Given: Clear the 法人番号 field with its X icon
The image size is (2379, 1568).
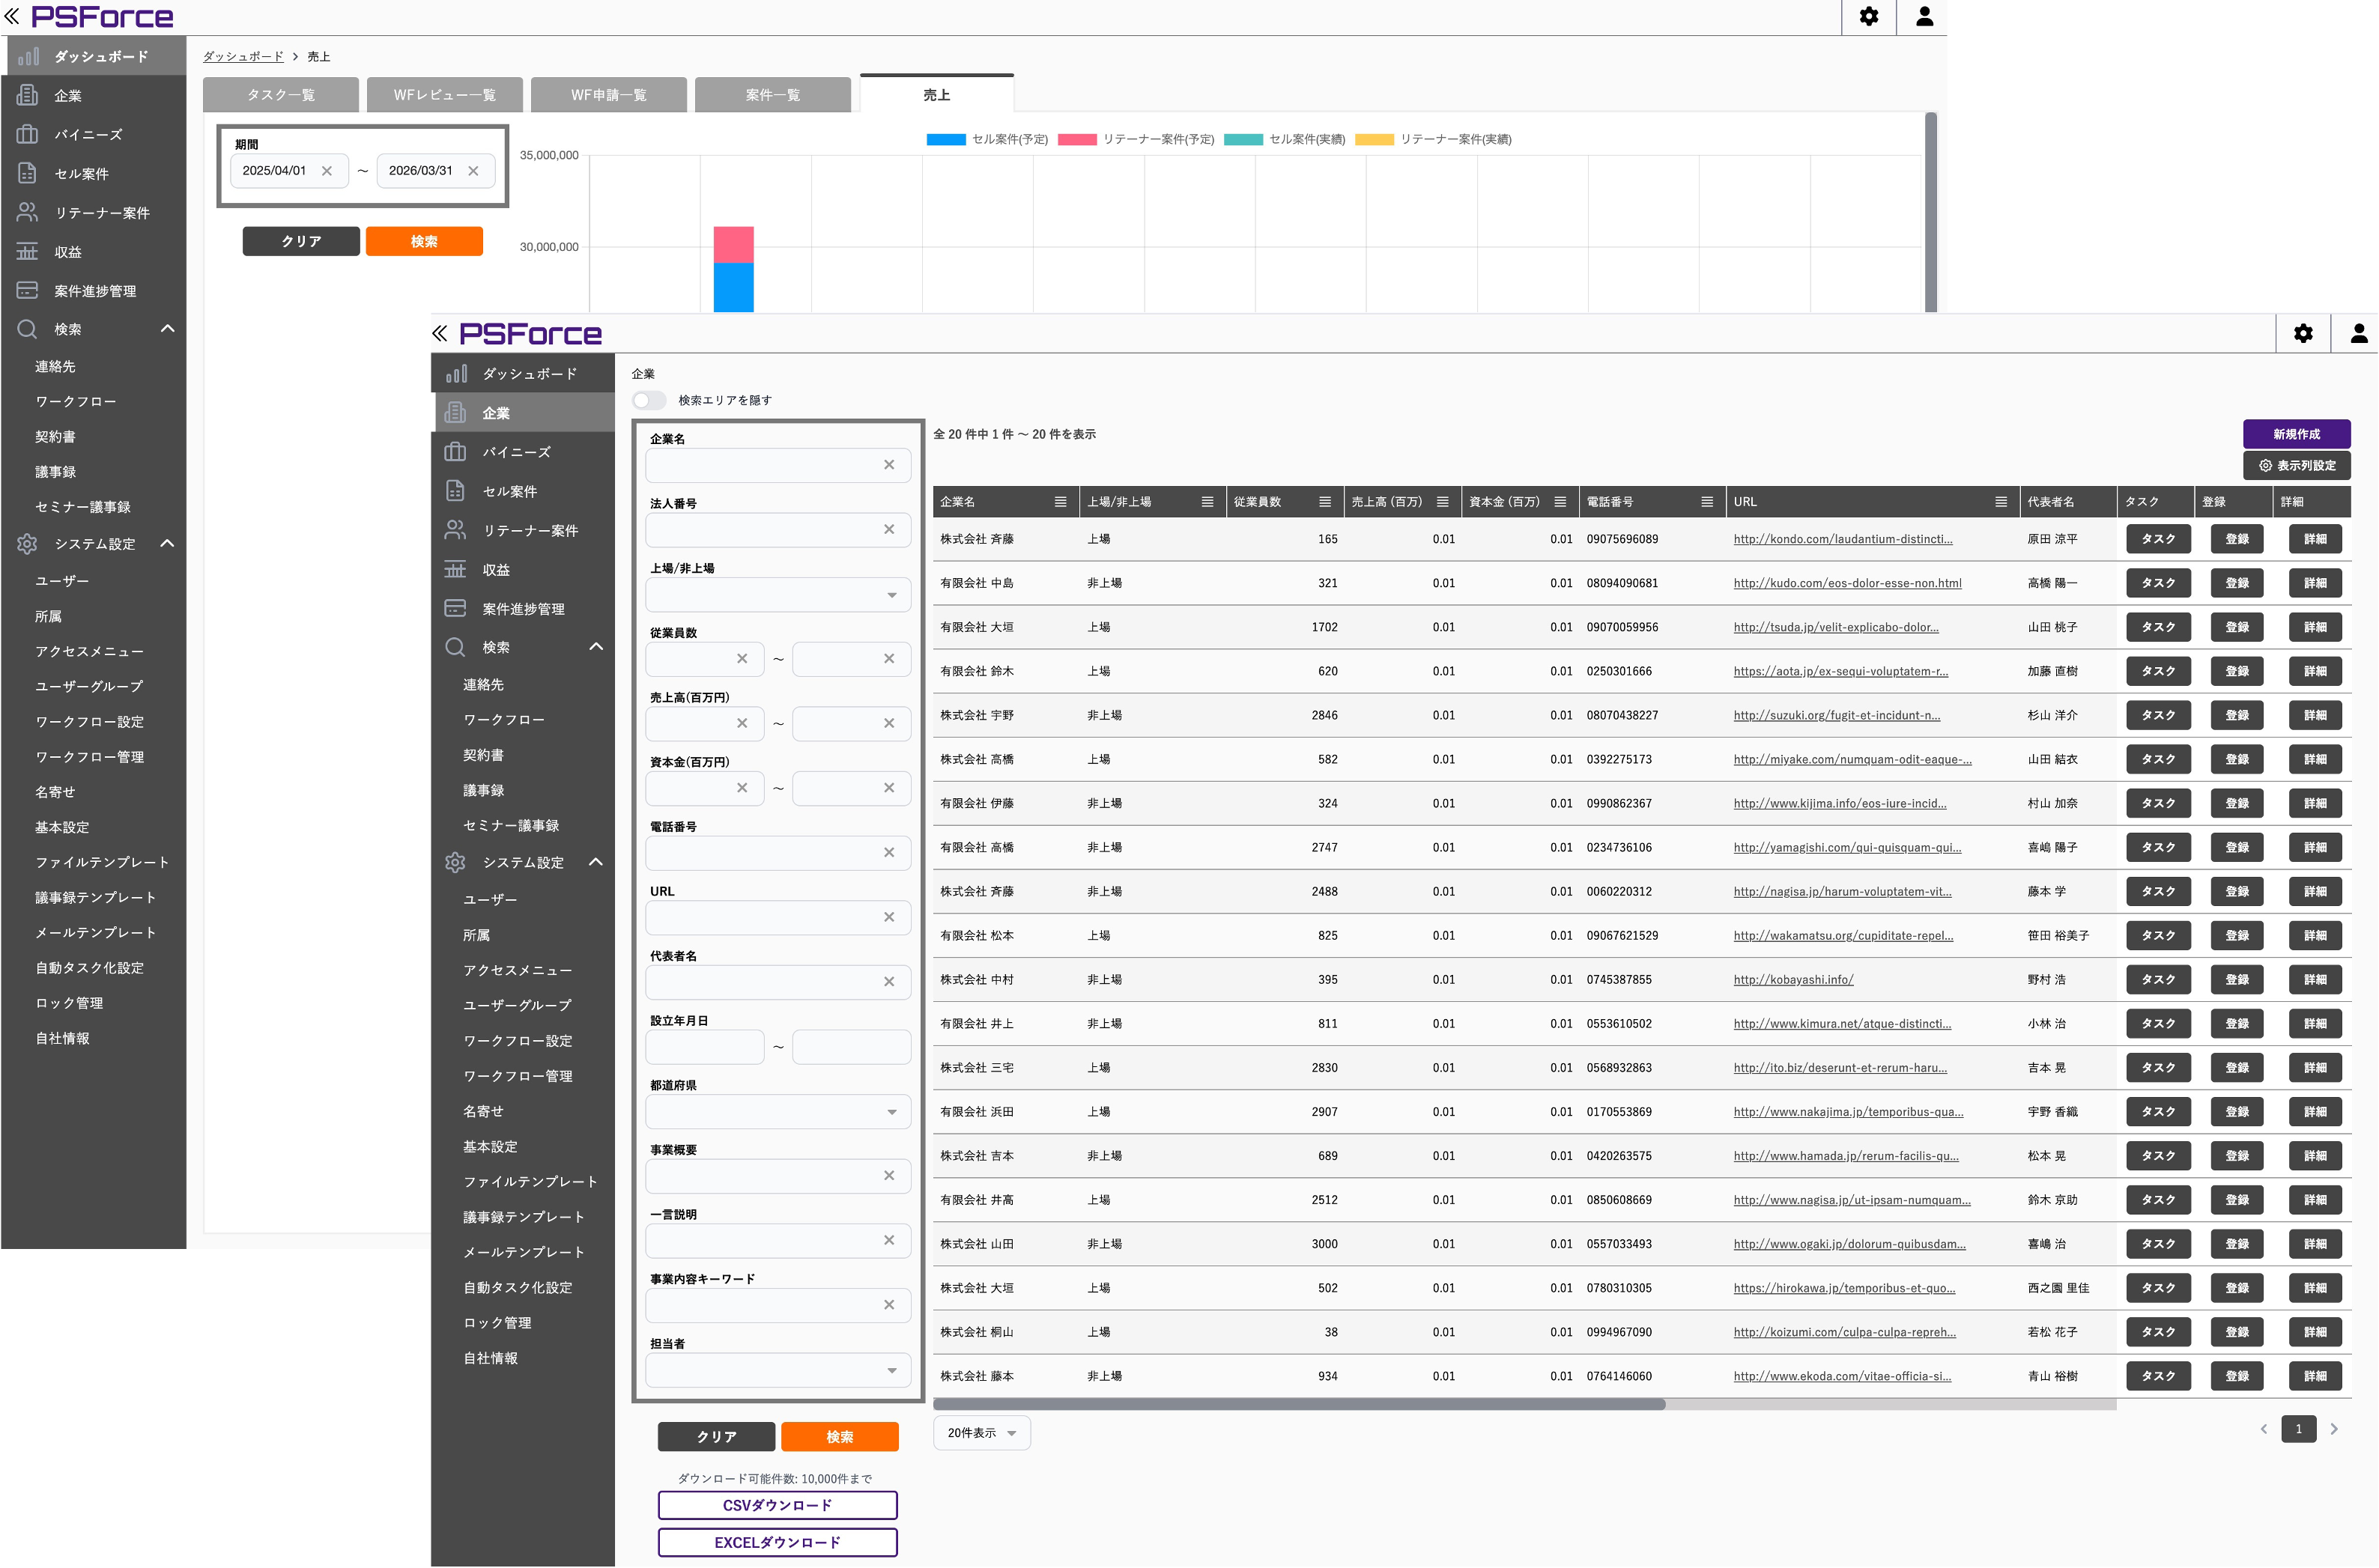Looking at the screenshot, I should pyautogui.click(x=888, y=530).
